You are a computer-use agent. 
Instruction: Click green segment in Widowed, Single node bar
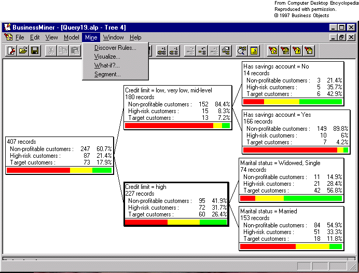click(313, 198)
